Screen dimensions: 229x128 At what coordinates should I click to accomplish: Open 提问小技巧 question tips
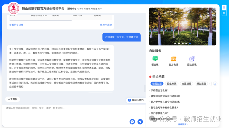pyautogui.click(x=136, y=100)
